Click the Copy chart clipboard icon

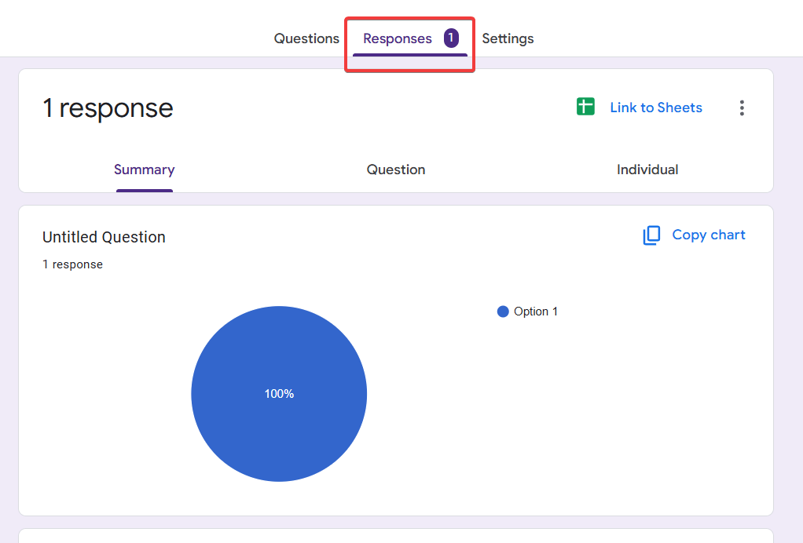[651, 235]
